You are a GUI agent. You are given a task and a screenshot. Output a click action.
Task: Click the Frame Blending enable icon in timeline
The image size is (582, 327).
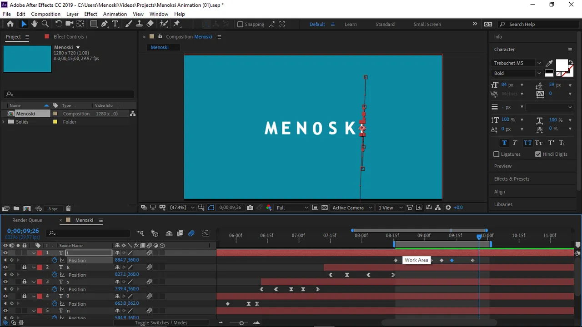(x=180, y=233)
